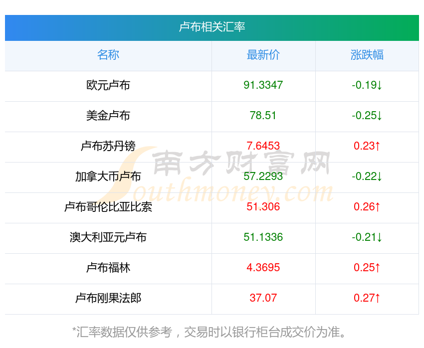424x348 pixels.
Task: Click the 卢布哥伦比亚比索 row name
Action: click(x=108, y=207)
